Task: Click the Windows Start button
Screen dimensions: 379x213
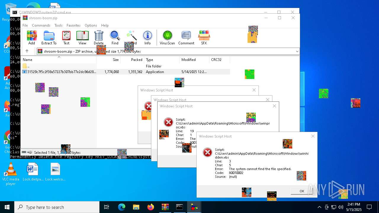Action: point(7,207)
